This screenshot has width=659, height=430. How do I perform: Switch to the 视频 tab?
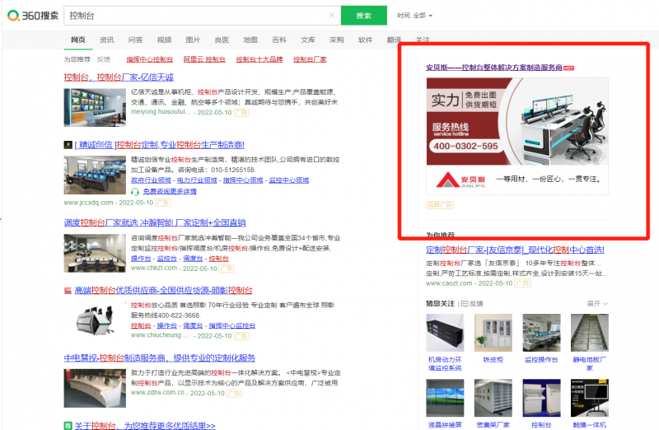tap(164, 40)
